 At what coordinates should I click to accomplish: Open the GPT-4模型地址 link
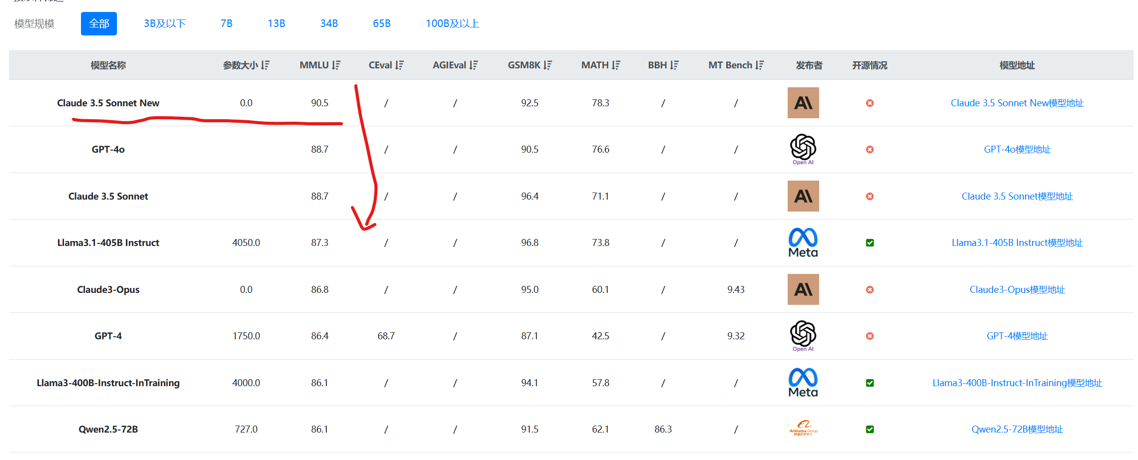click(1017, 336)
